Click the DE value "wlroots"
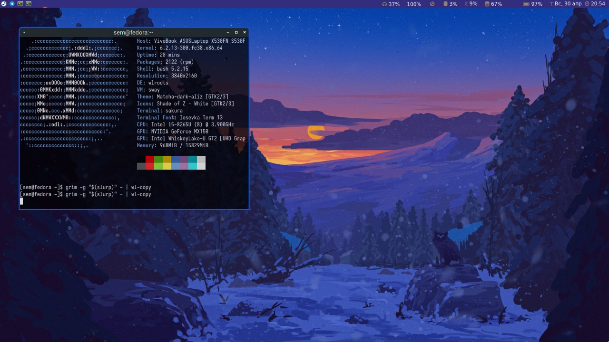609x342 pixels. click(158, 83)
